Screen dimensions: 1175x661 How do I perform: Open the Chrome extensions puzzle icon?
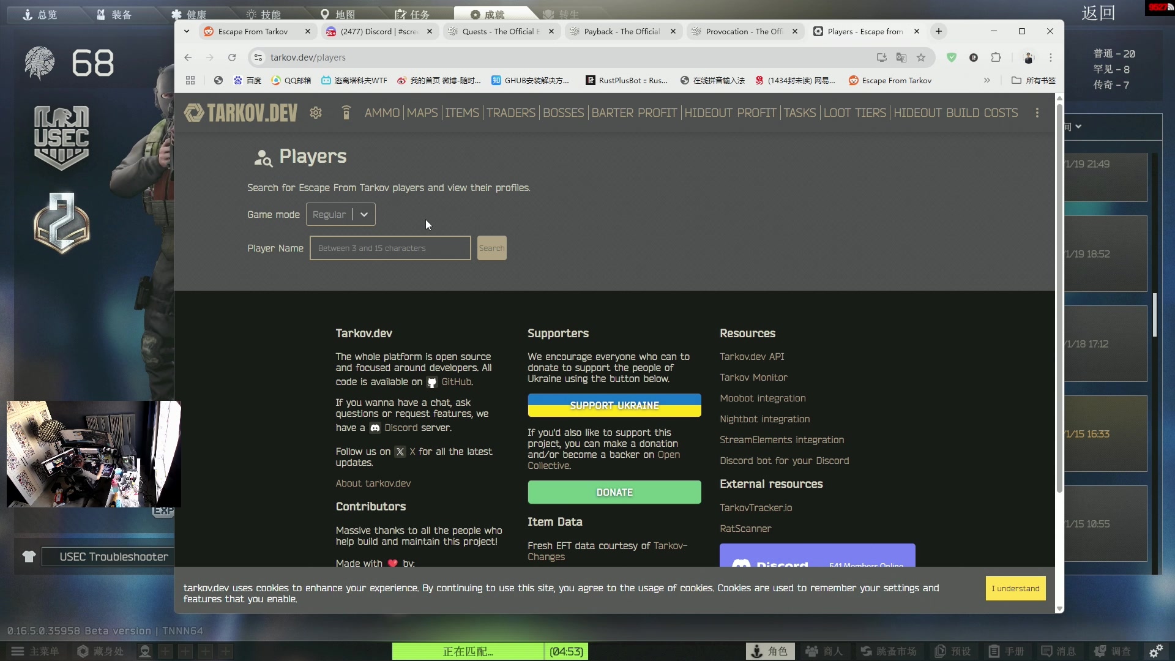point(996,58)
